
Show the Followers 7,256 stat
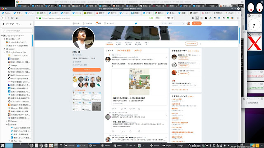tap(128, 44)
